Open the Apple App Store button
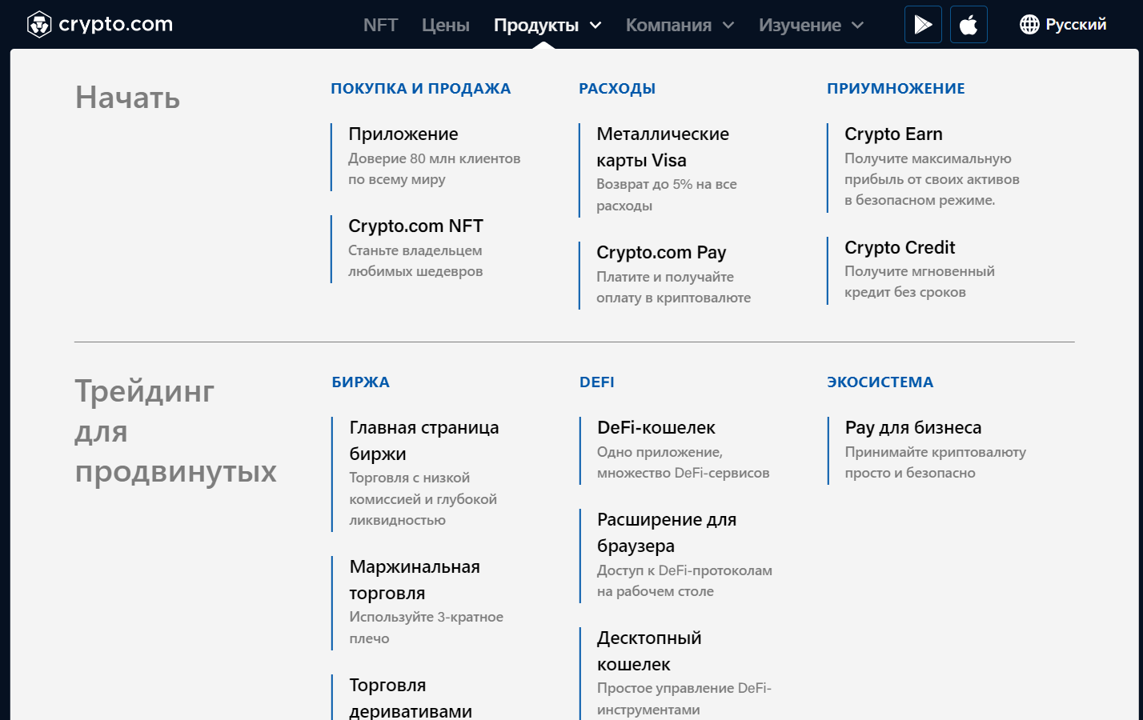1143x720 pixels. coord(969,24)
